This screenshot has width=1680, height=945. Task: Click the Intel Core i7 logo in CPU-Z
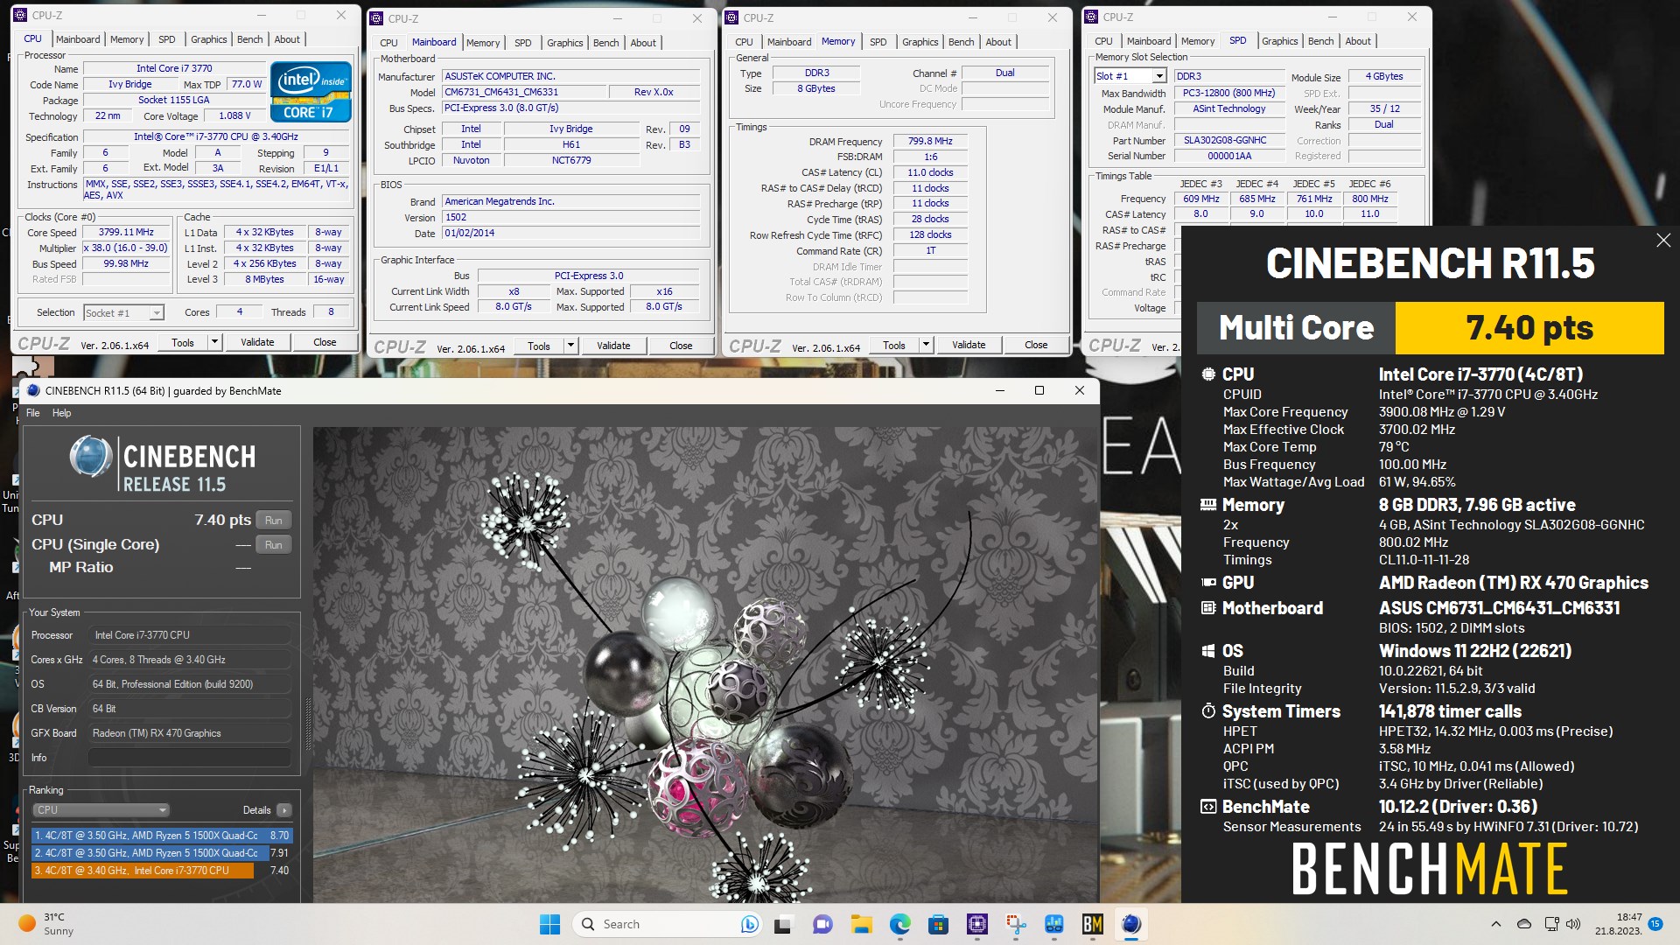point(311,91)
